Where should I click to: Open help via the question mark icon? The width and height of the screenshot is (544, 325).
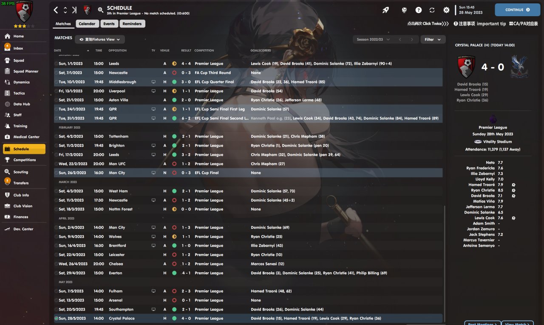pyautogui.click(x=419, y=10)
